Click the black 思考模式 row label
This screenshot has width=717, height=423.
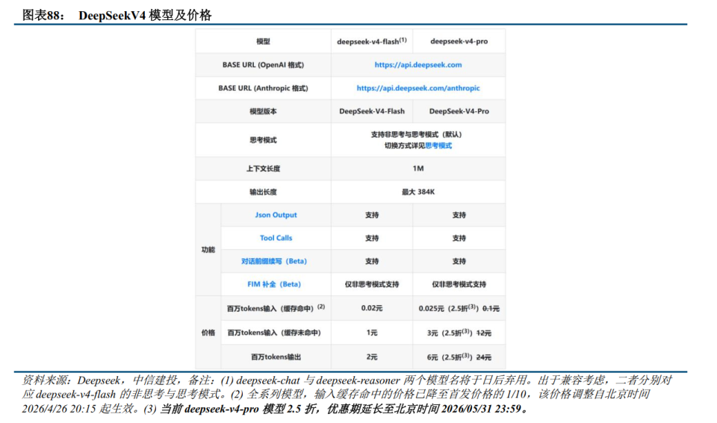pyautogui.click(x=263, y=140)
